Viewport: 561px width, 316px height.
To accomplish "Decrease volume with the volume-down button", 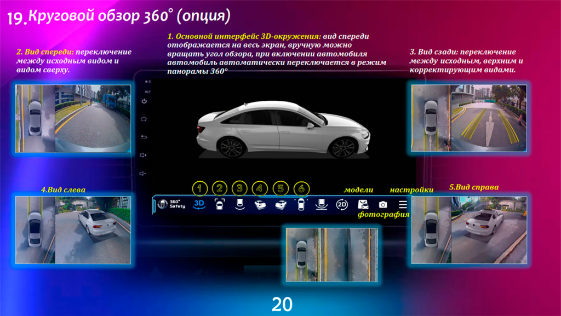I will pos(144,174).
